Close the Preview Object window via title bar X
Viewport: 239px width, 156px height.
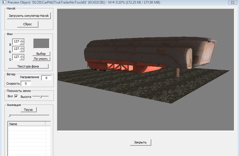pyautogui.click(x=232, y=2)
